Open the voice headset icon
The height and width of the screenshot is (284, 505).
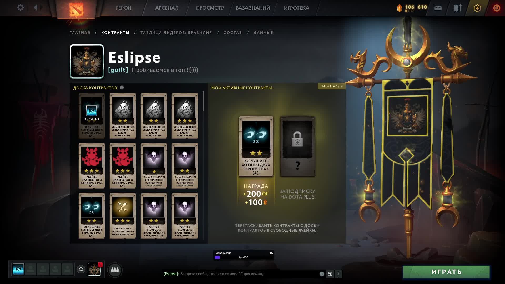tap(81, 269)
